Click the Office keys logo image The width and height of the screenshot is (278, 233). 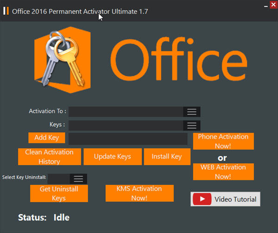(63, 60)
